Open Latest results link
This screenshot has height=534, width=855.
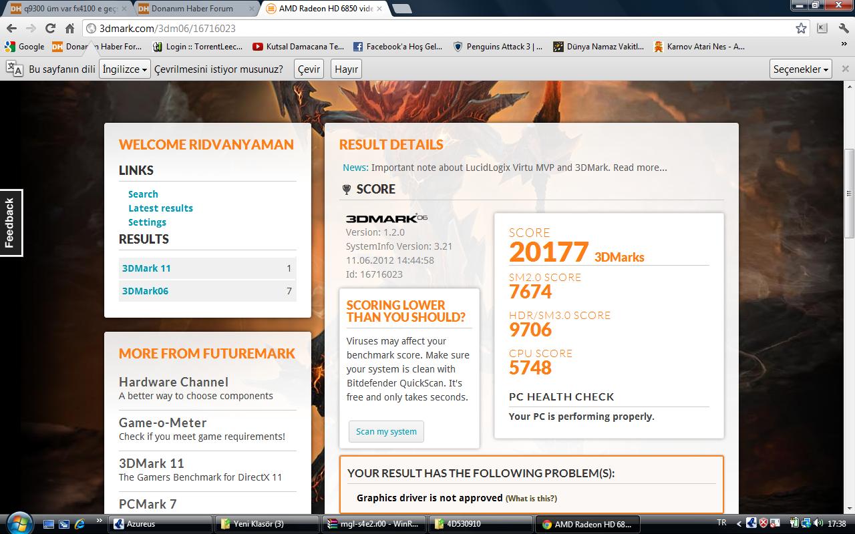point(160,208)
